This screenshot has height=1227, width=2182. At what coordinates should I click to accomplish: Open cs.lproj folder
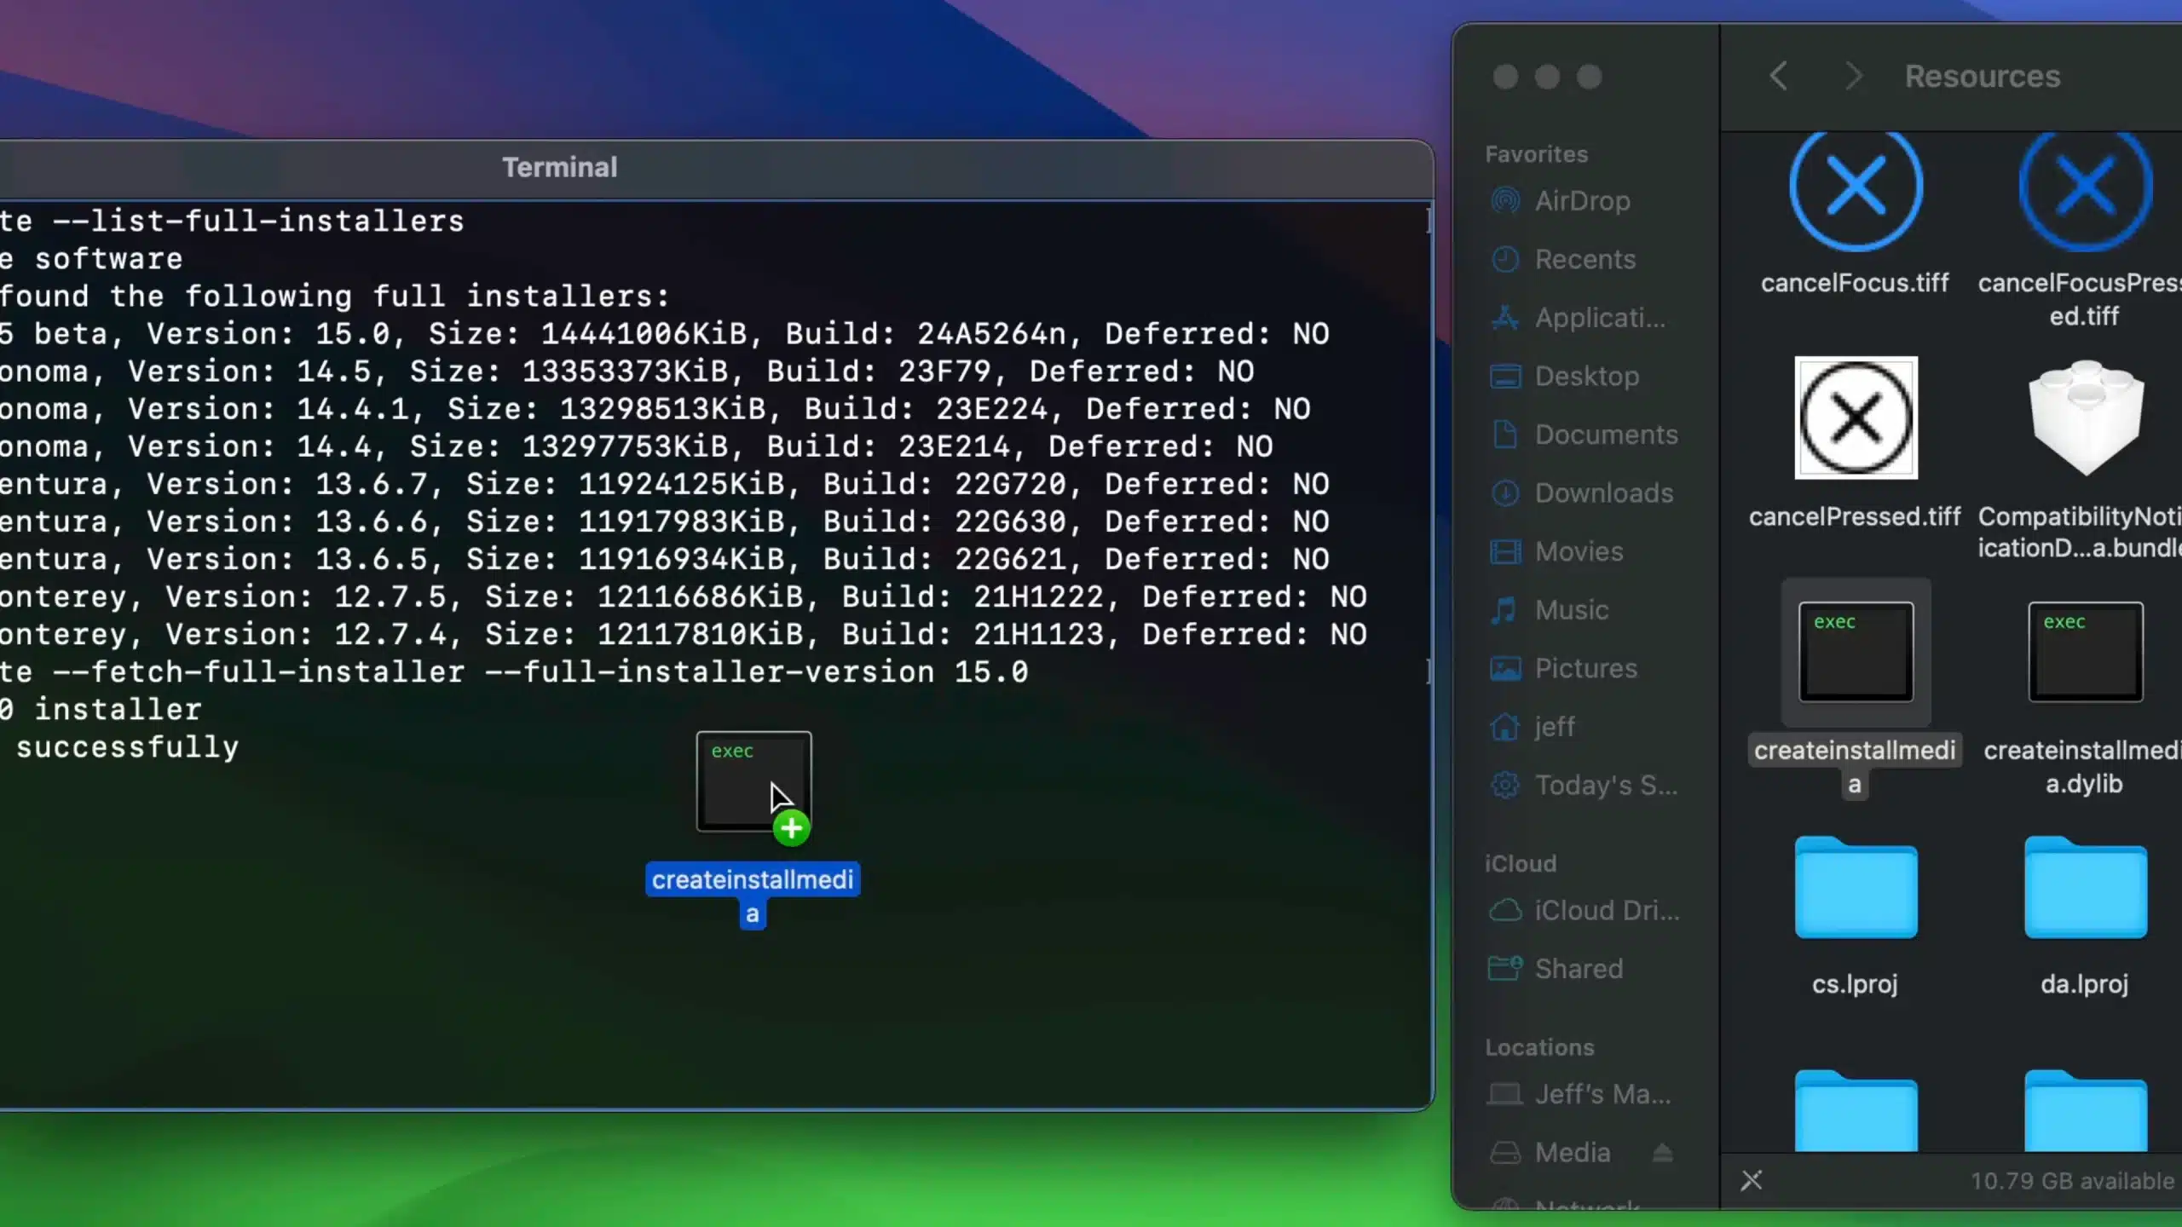pos(1856,888)
